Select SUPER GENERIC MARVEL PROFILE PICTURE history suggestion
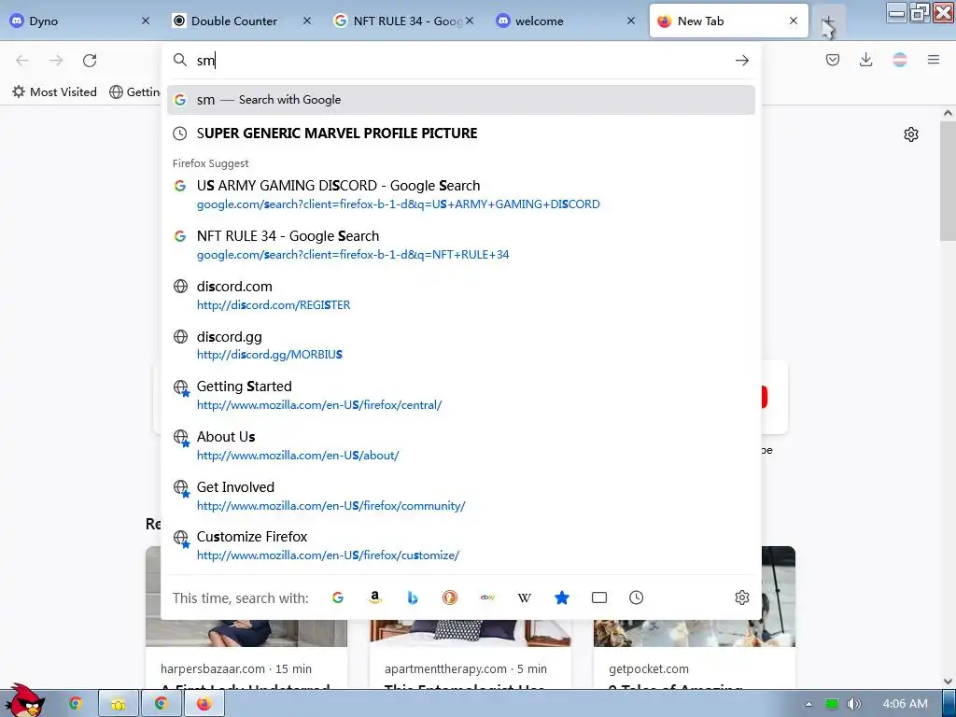The width and height of the screenshot is (956, 717). 461,134
